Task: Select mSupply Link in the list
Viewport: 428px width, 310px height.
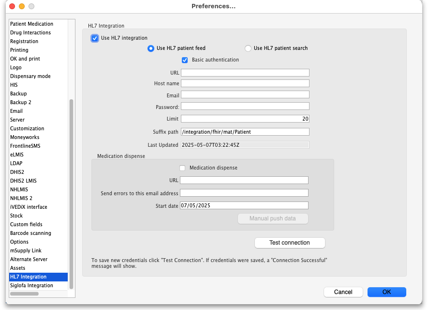Action: click(26, 251)
